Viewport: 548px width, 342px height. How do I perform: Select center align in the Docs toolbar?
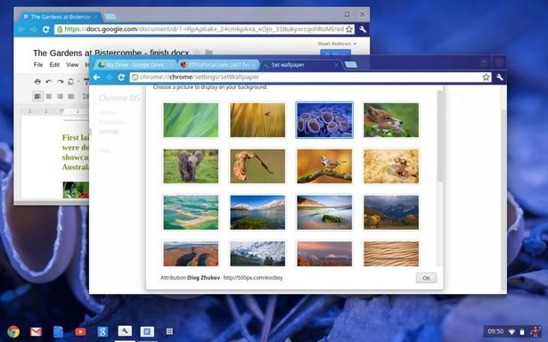[49, 96]
